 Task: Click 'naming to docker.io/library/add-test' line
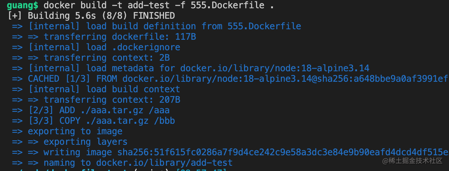pos(122,163)
